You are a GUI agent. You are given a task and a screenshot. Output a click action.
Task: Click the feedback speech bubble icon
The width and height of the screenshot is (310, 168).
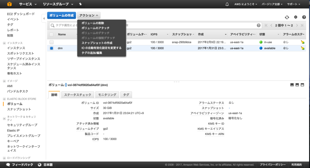[x=8, y=165]
